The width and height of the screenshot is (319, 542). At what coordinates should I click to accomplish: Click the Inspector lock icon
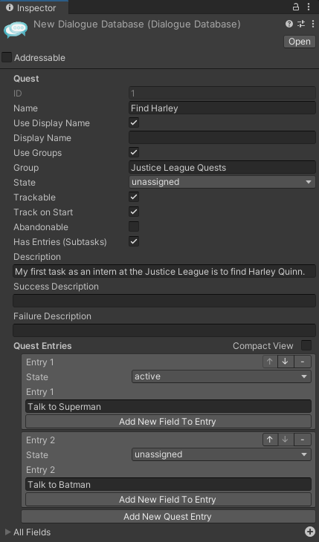point(296,7)
